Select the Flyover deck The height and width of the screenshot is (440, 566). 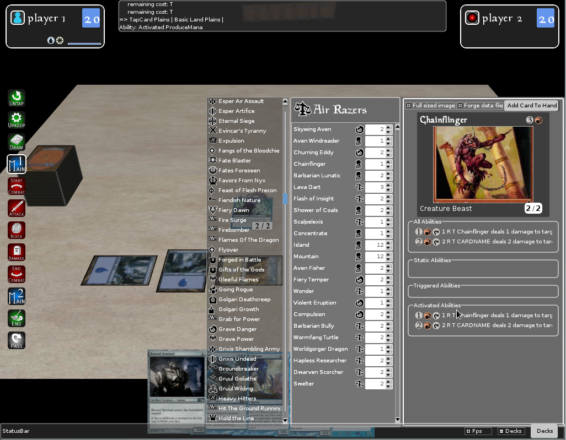(228, 249)
